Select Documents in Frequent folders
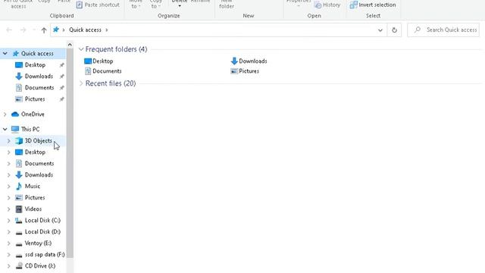Viewport: 485px width, 273px height. [x=103, y=71]
